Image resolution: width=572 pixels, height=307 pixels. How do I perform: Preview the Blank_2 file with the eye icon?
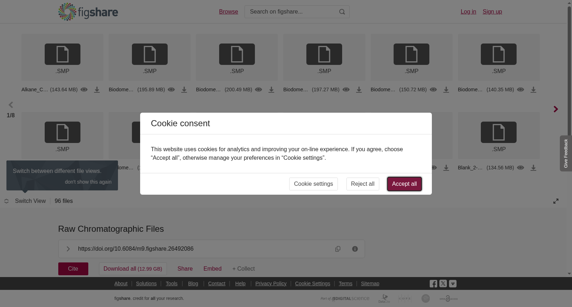(521, 168)
